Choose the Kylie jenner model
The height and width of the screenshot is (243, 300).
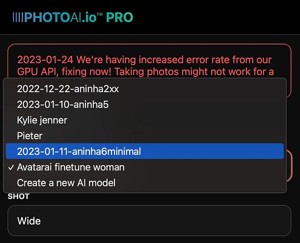[x=144, y=120]
